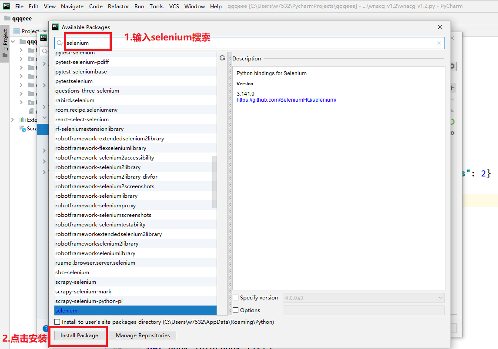
Task: Click the settings gear icon behind the dialog
Action: tap(453, 66)
